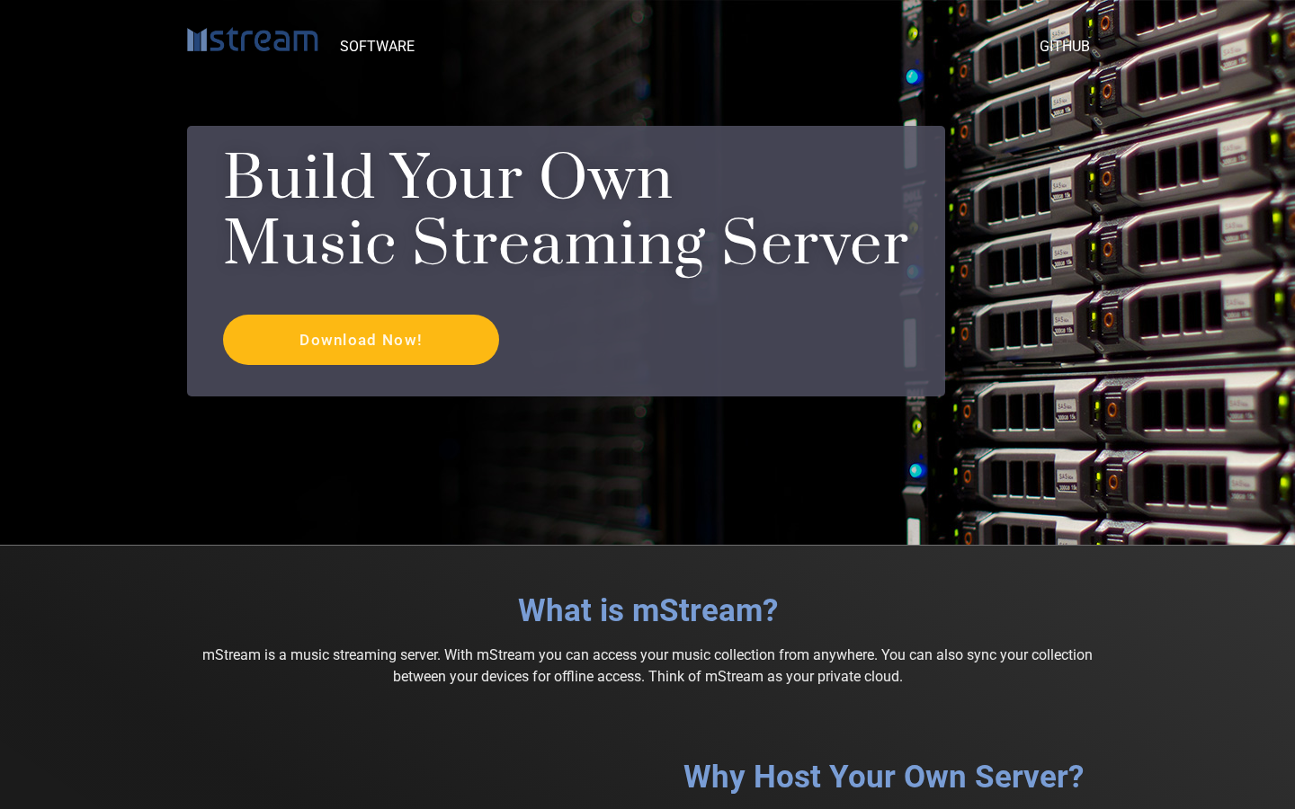Click the 'Build Your Own Music Streaming Server' headline
Screen dimensions: 1295x809
pyautogui.click(x=566, y=210)
